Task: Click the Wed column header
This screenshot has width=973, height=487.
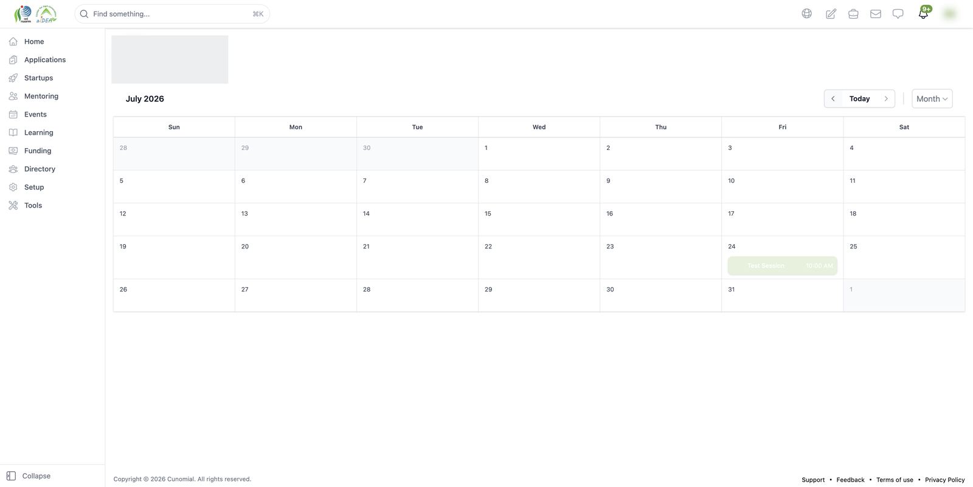Action: click(539, 127)
